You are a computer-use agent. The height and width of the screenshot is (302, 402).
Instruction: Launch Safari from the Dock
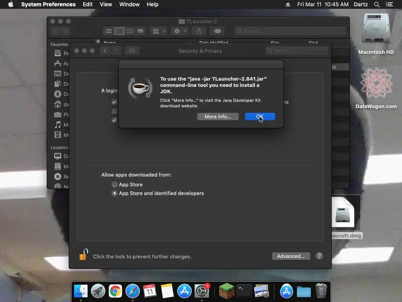[x=133, y=291]
